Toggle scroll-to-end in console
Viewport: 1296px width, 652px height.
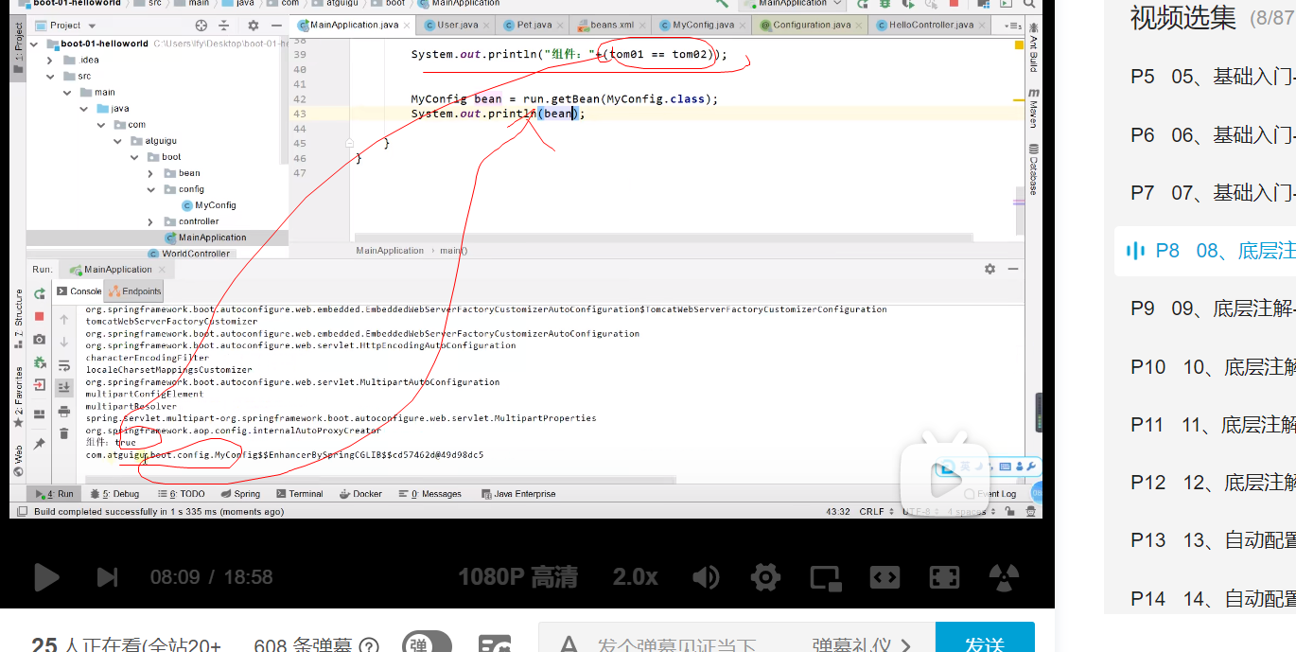[64, 387]
